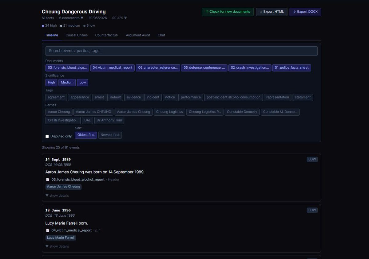Click the document icon beside 03_forensic_blood_alcohol_report

47,180
